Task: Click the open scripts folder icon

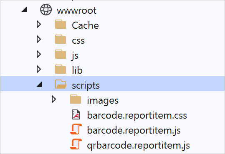Action: 61,84
